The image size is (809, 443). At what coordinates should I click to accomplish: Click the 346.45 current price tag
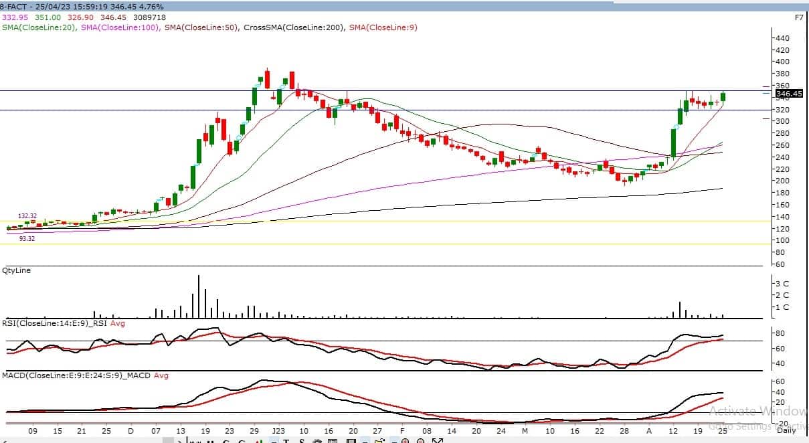(x=788, y=94)
